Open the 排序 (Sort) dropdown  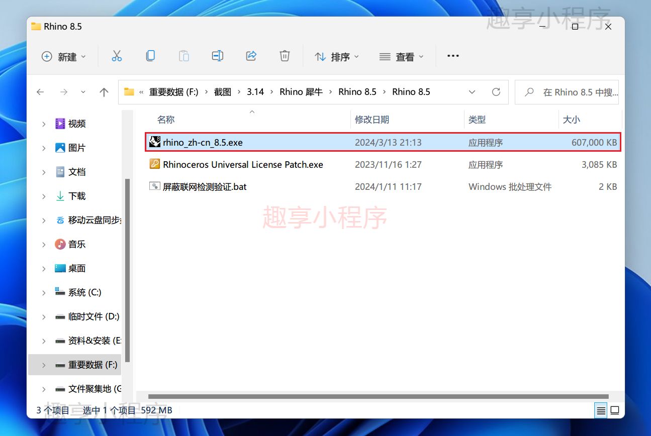pyautogui.click(x=337, y=57)
